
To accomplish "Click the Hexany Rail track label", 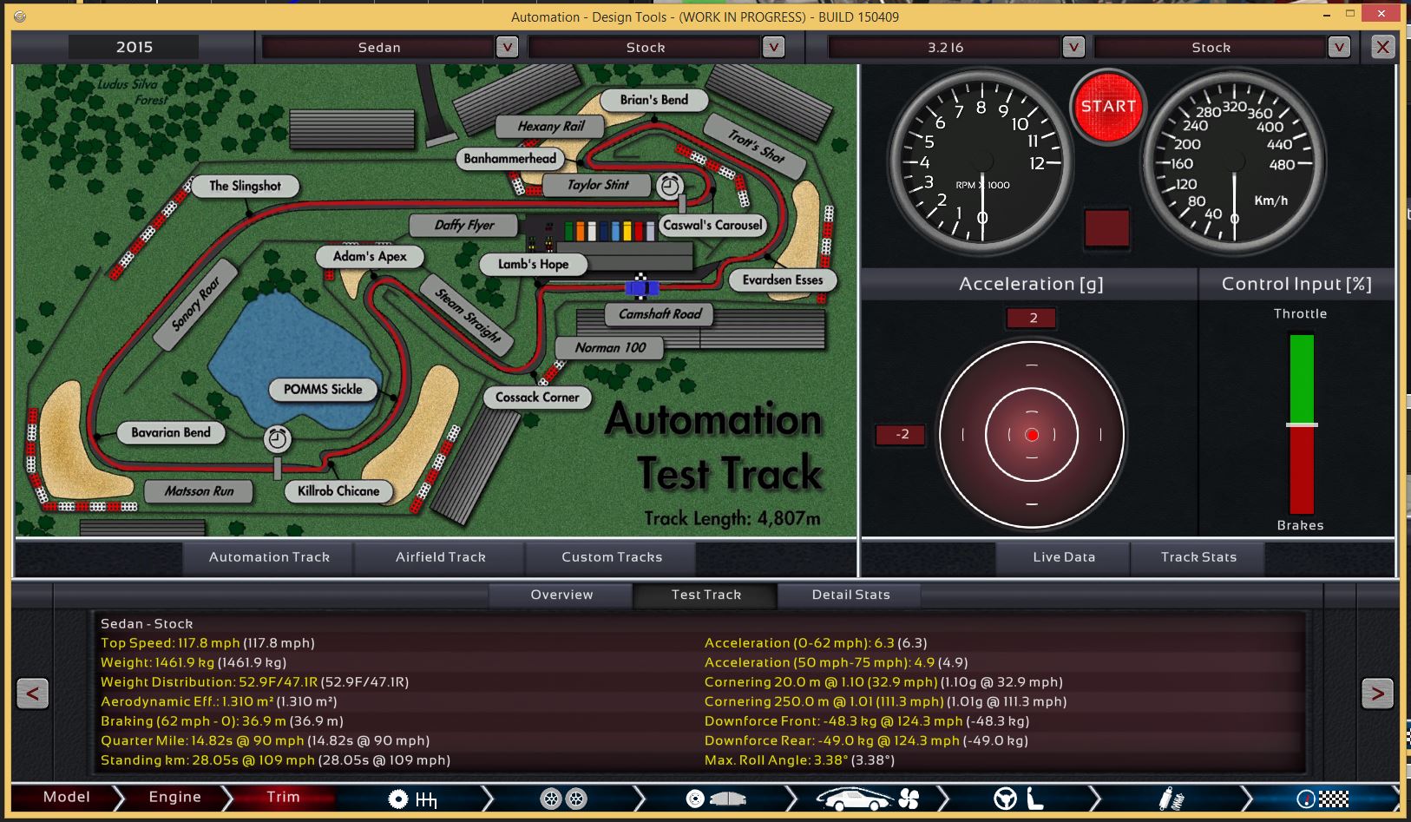I will [550, 126].
